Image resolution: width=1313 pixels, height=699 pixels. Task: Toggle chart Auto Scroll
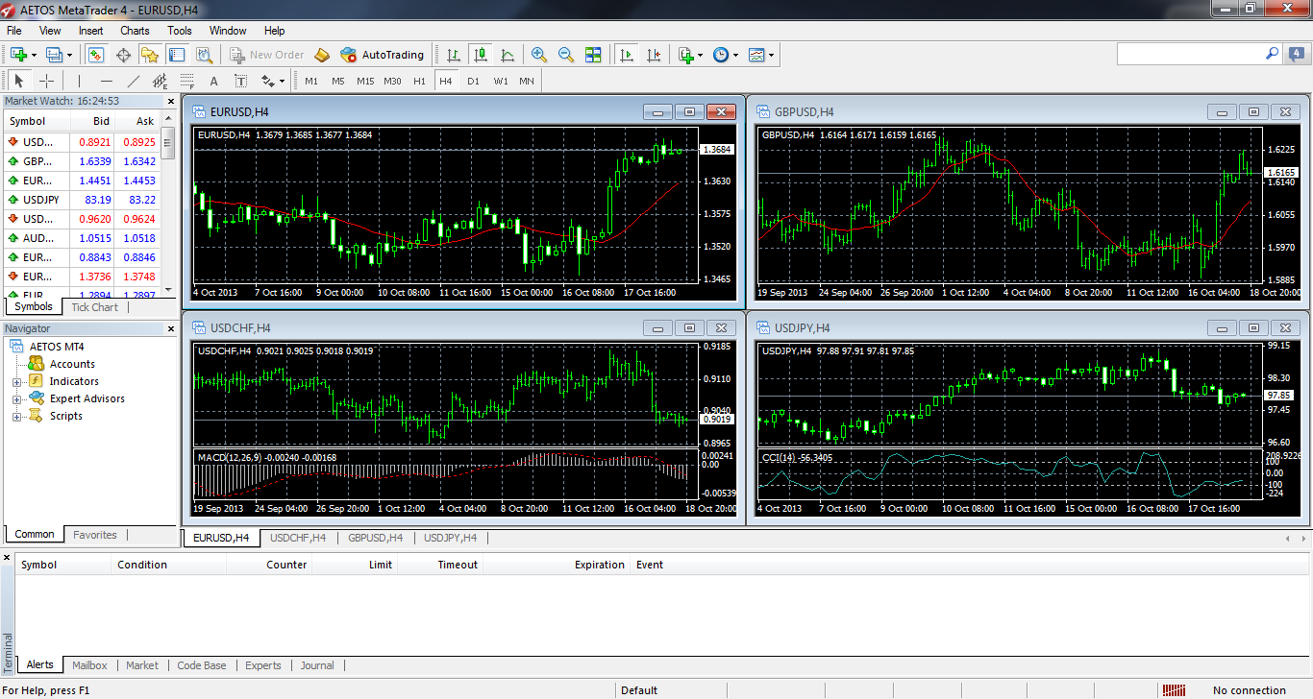[x=627, y=55]
